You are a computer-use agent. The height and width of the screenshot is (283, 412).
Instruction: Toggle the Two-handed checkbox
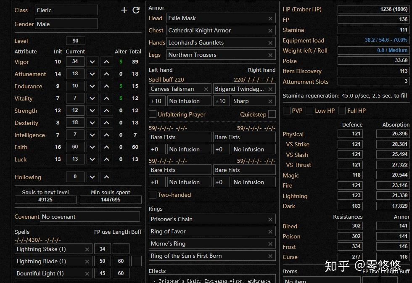152,195
